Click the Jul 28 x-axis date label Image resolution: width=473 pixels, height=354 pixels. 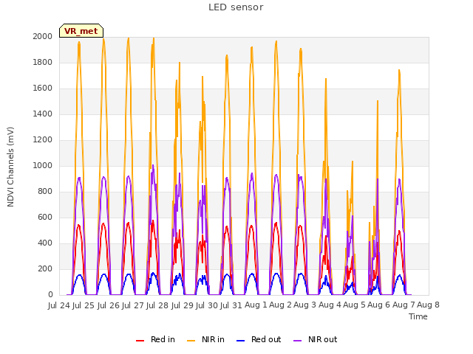click(x=157, y=305)
